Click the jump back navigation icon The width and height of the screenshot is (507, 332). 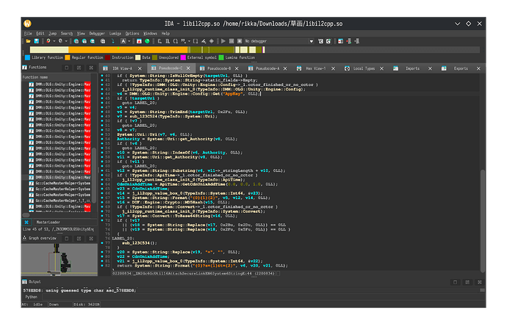48,41
